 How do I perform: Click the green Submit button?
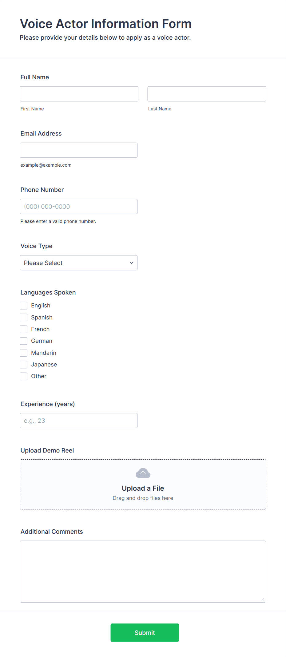tap(145, 633)
